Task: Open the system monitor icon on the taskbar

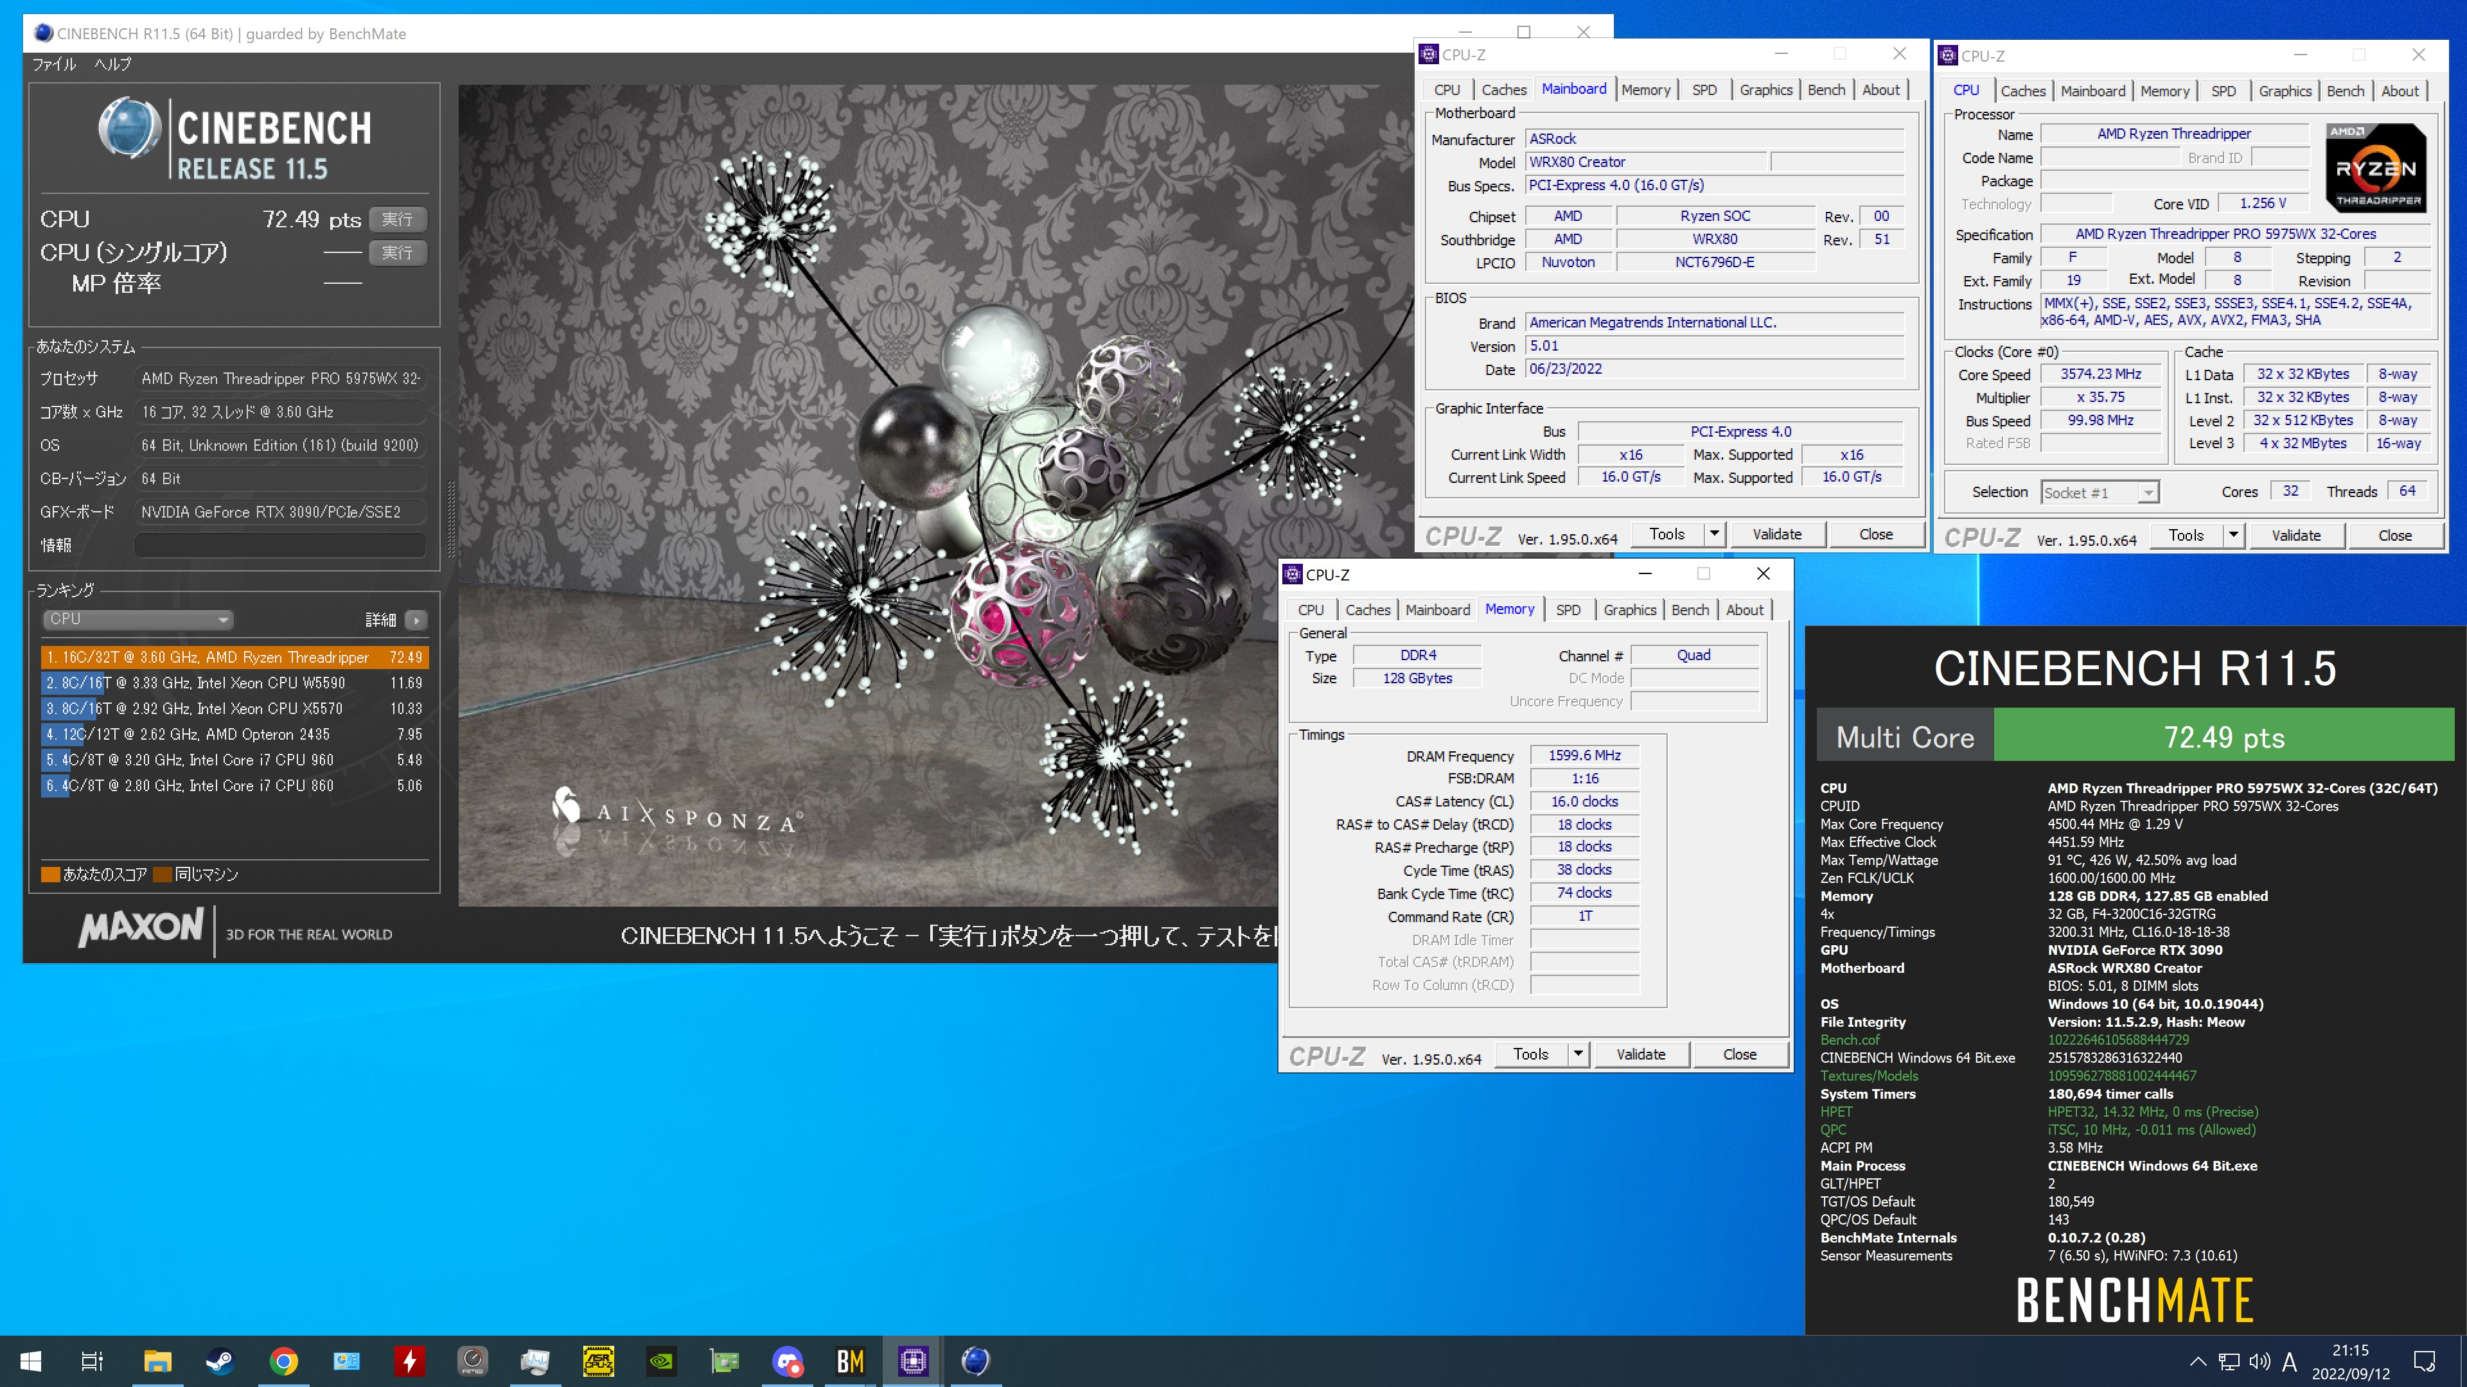Action: coord(535,1360)
